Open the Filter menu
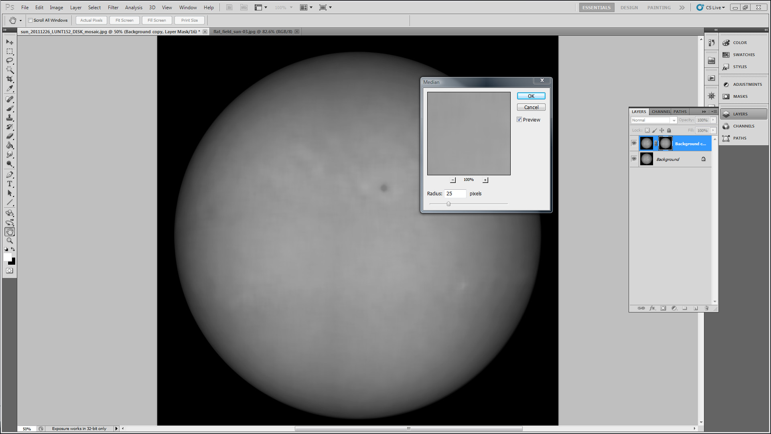This screenshot has width=771, height=434. point(113,8)
